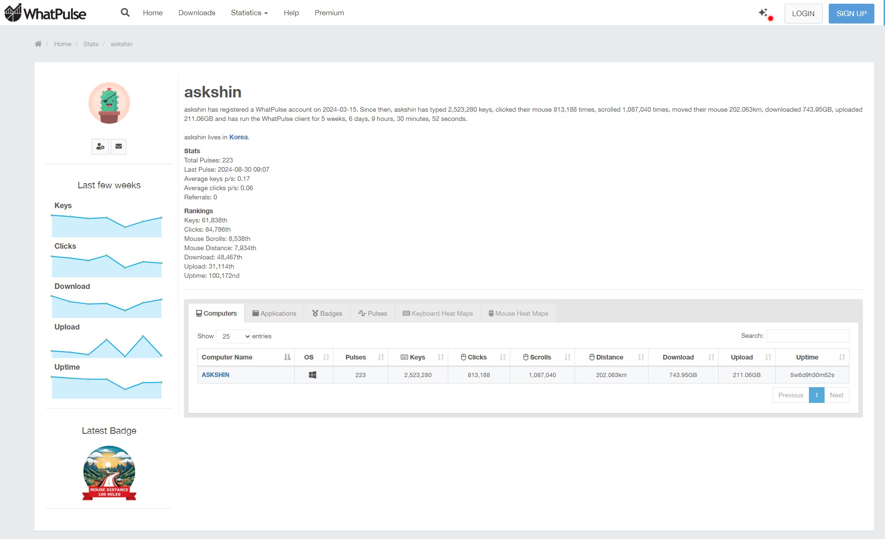The height and width of the screenshot is (539, 885).
Task: Sort table by Pulses column
Action: point(361,357)
